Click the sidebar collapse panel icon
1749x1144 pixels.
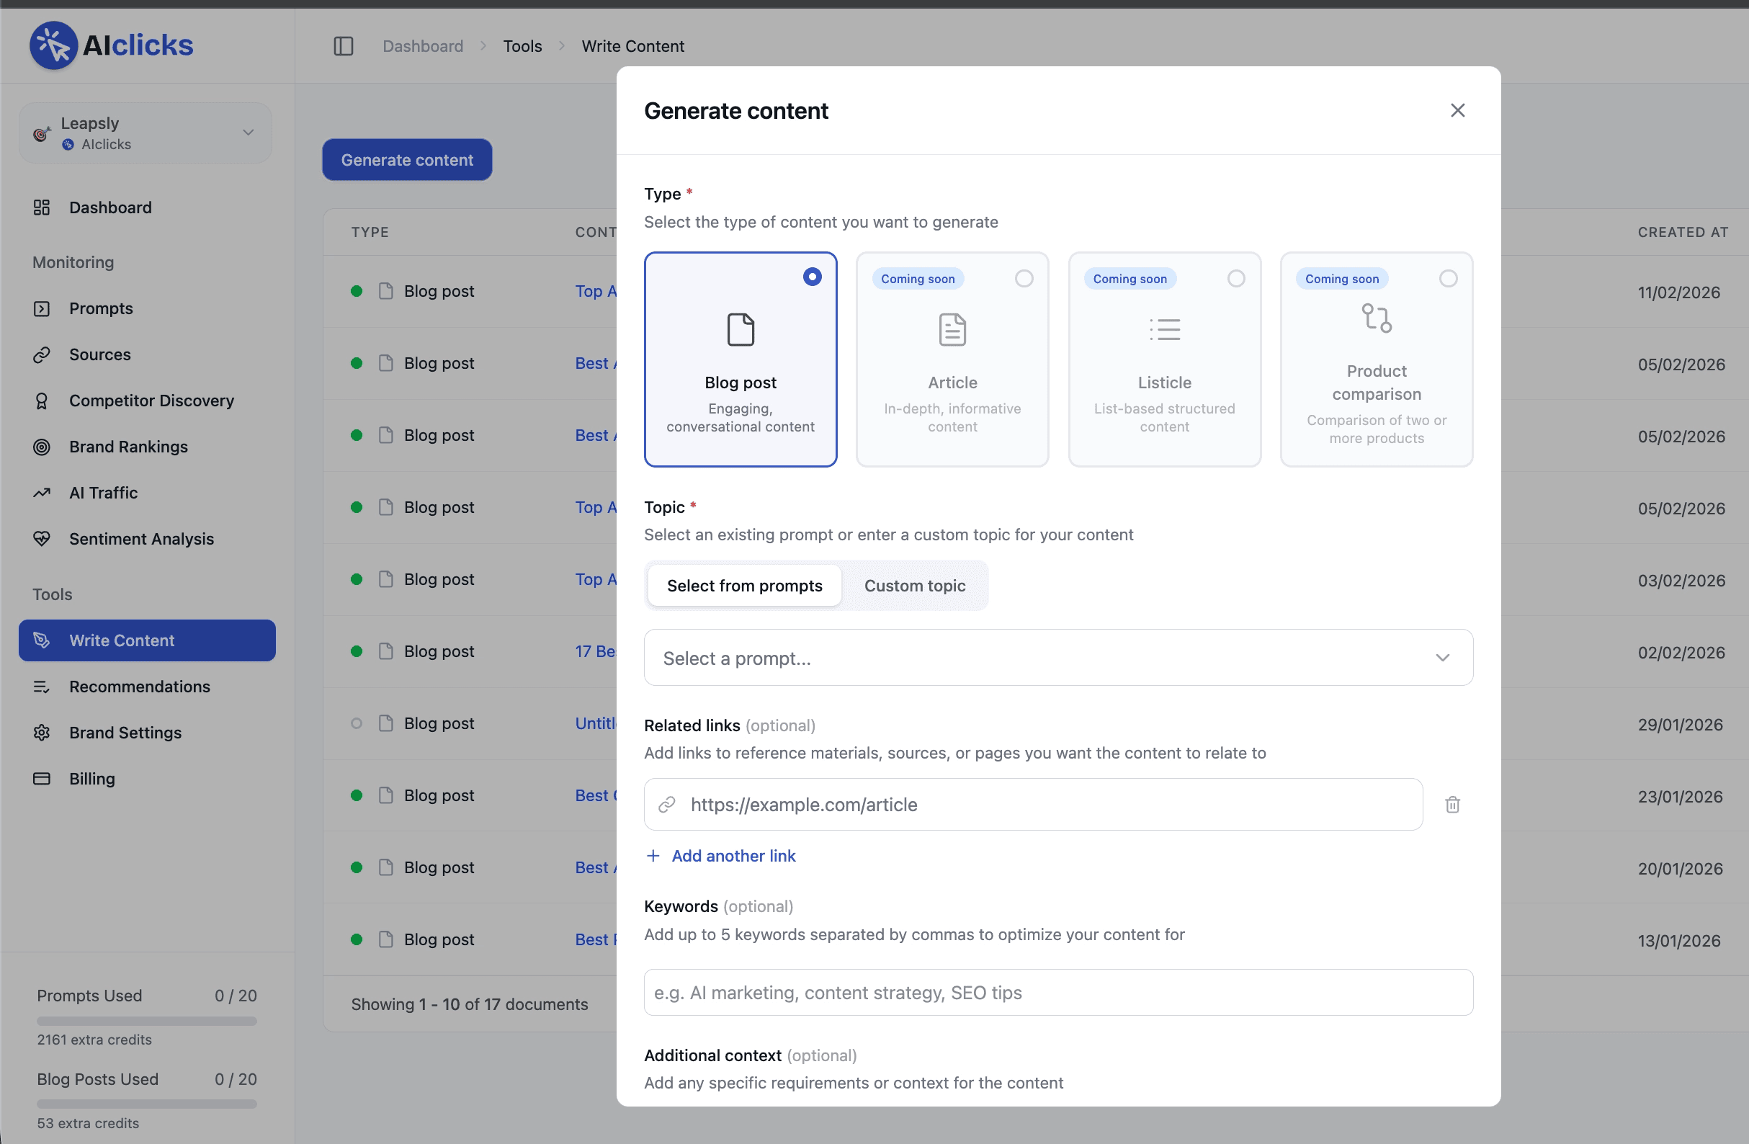pos(343,46)
